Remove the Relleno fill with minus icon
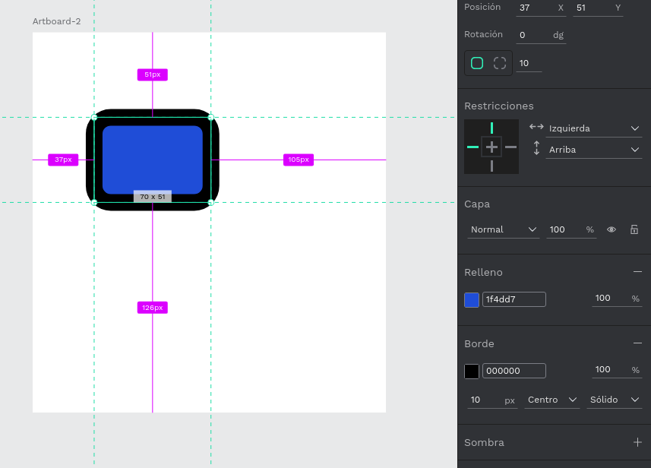Screen dimensions: 651x468 point(637,272)
